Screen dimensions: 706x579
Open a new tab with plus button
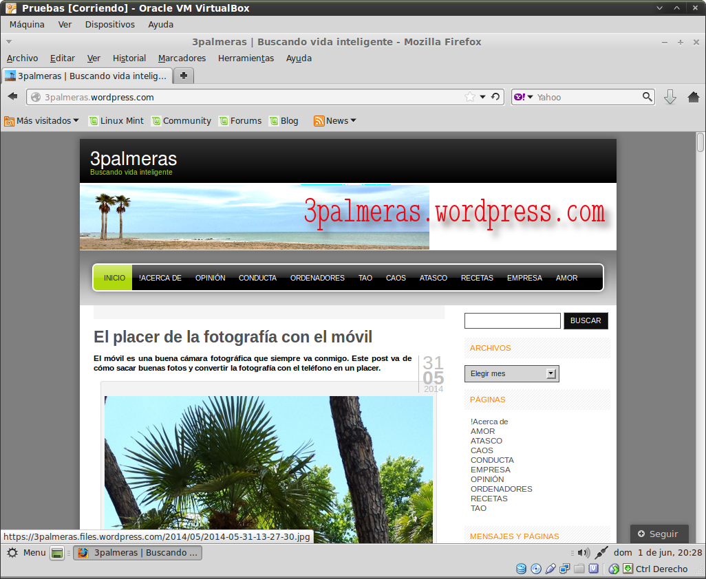[184, 76]
